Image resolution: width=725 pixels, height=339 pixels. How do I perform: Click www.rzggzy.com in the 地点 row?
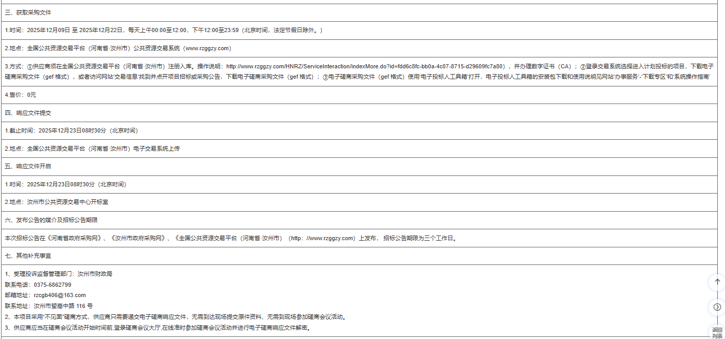[207, 48]
